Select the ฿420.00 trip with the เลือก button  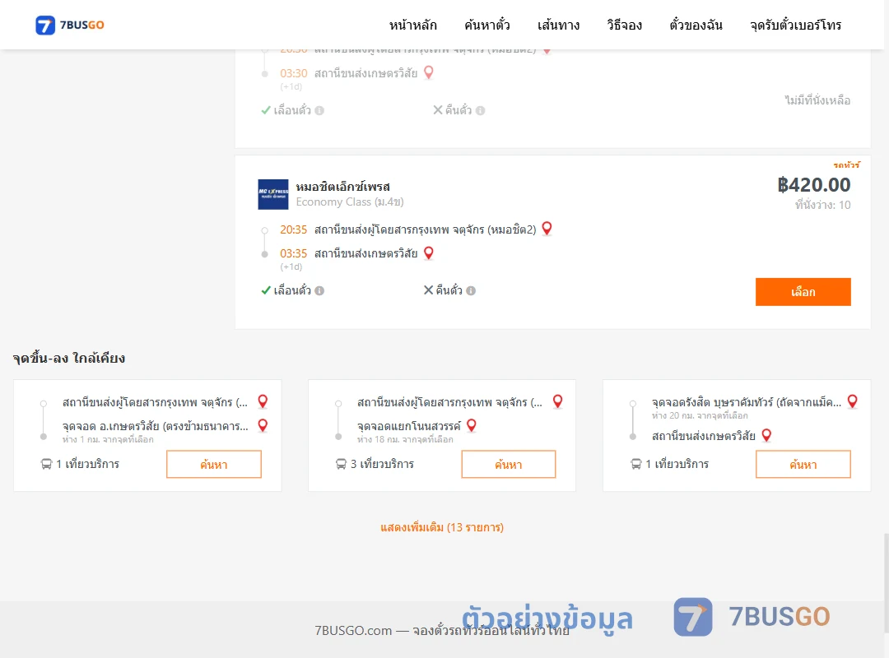tap(803, 292)
